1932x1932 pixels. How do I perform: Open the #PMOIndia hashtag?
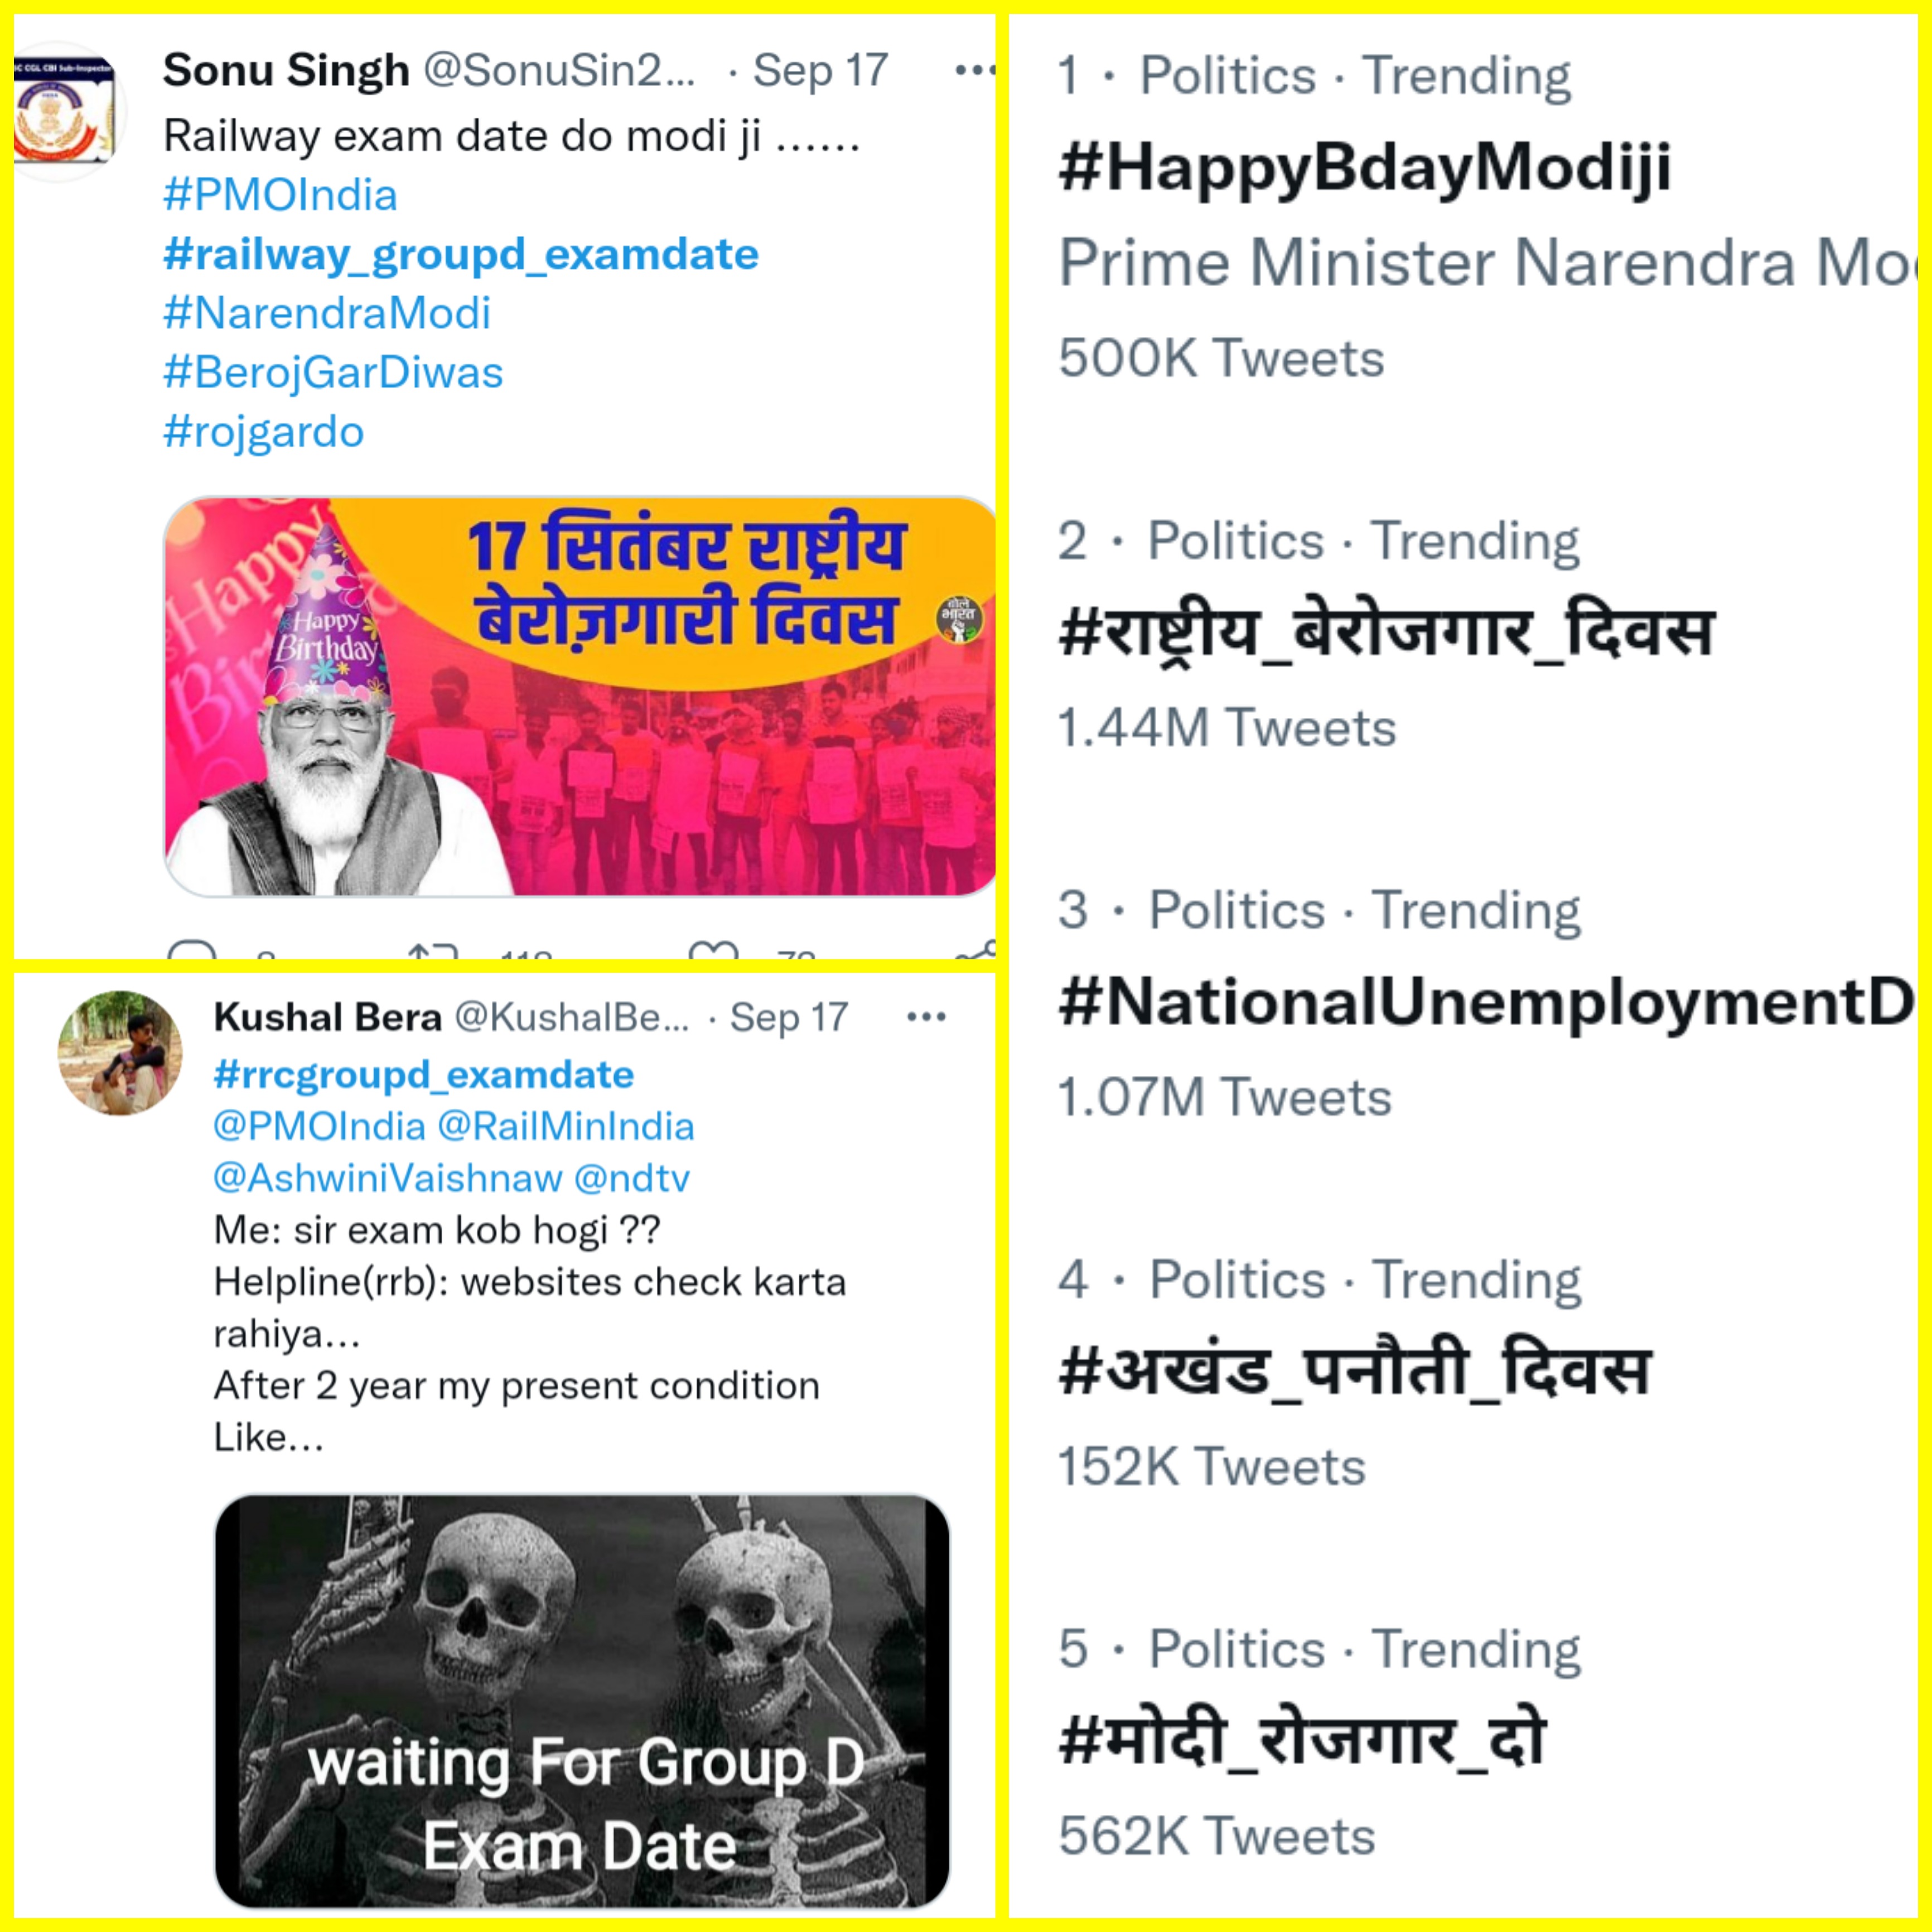pos(280,195)
